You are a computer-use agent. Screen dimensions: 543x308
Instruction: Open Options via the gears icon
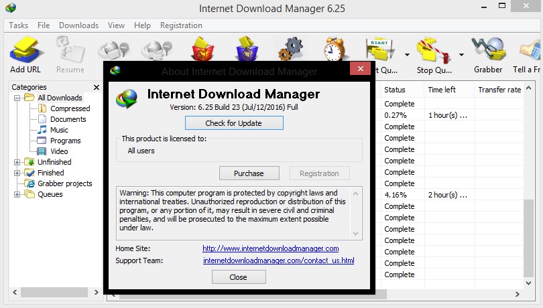coord(290,49)
